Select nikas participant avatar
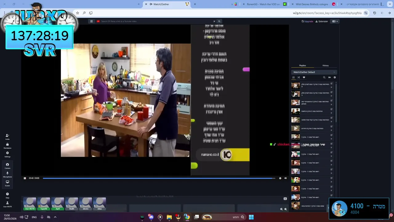This screenshot has width=394, height=222. coord(99,204)
